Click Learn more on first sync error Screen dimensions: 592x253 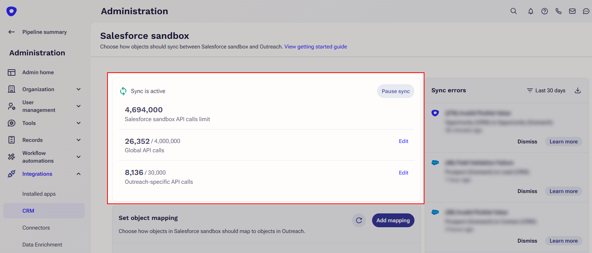click(563, 141)
